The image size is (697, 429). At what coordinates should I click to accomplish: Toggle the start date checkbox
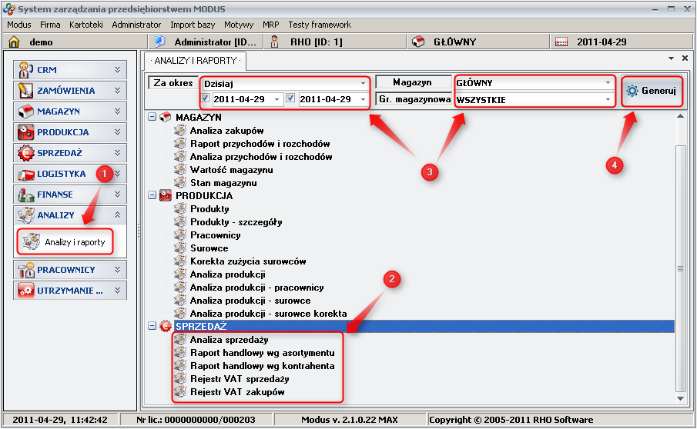point(205,98)
